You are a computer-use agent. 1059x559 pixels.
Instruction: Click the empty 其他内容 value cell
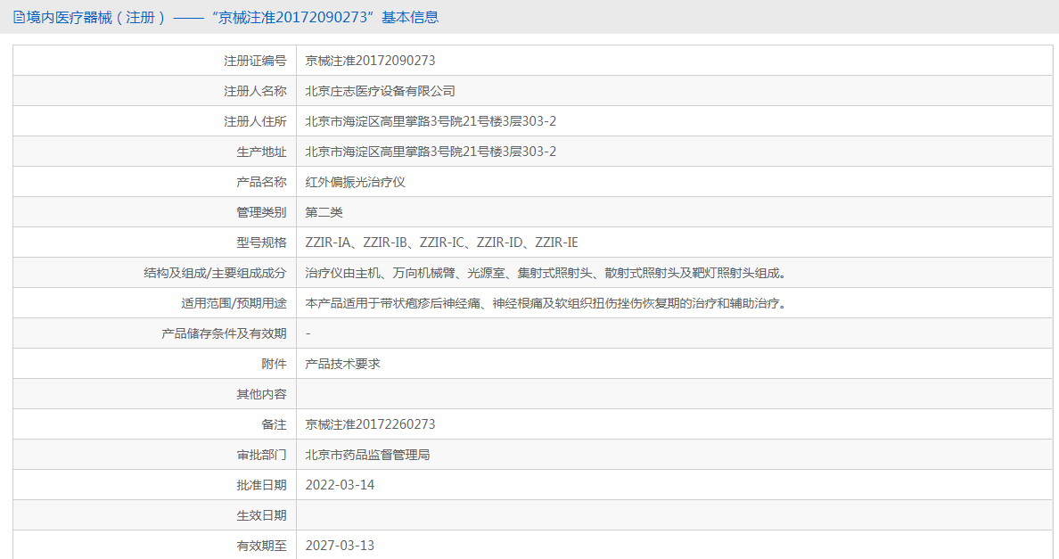pyautogui.click(x=535, y=393)
